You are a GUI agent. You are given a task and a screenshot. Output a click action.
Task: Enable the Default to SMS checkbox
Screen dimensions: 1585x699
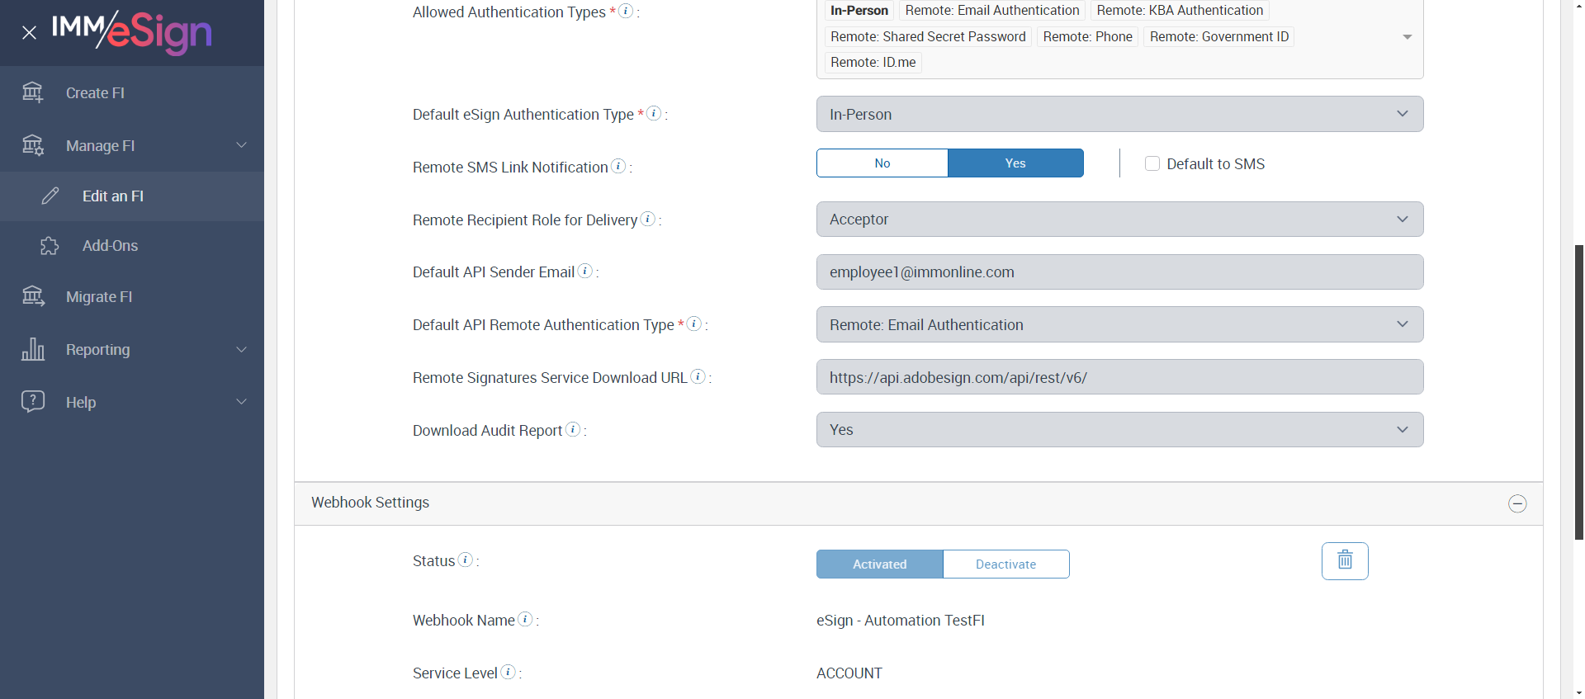(x=1152, y=163)
